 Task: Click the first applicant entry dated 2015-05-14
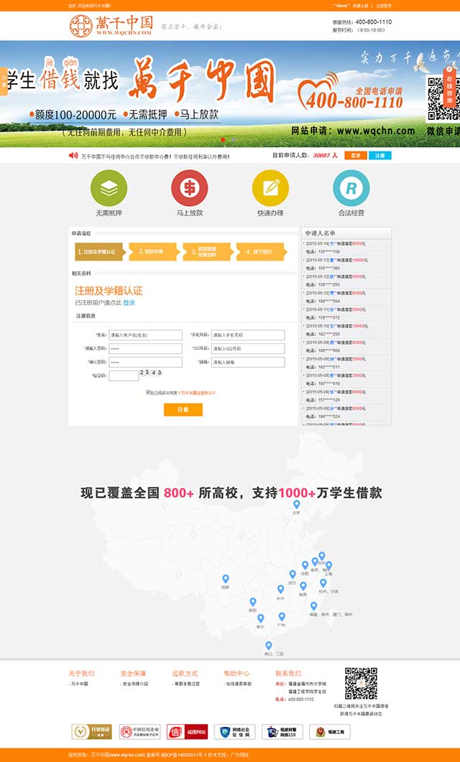click(x=346, y=247)
